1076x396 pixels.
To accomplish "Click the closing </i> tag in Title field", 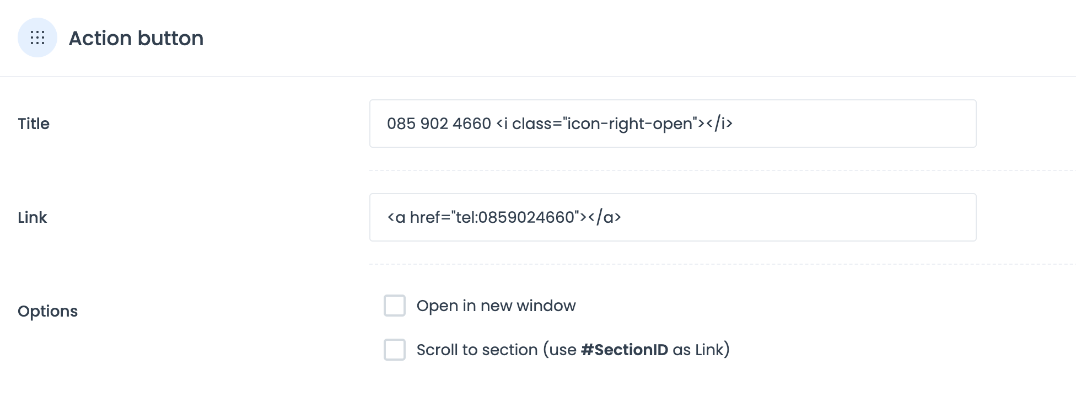I will [719, 124].
